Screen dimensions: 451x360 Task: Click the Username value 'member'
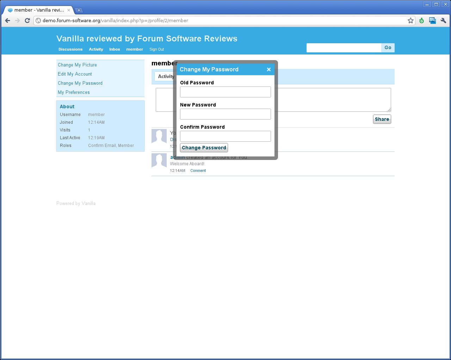tap(96, 115)
